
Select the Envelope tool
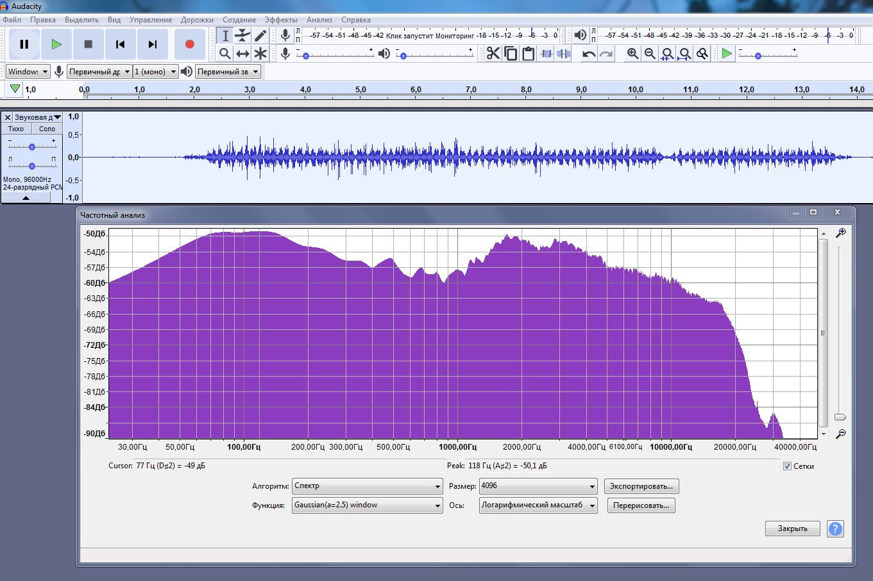click(242, 35)
